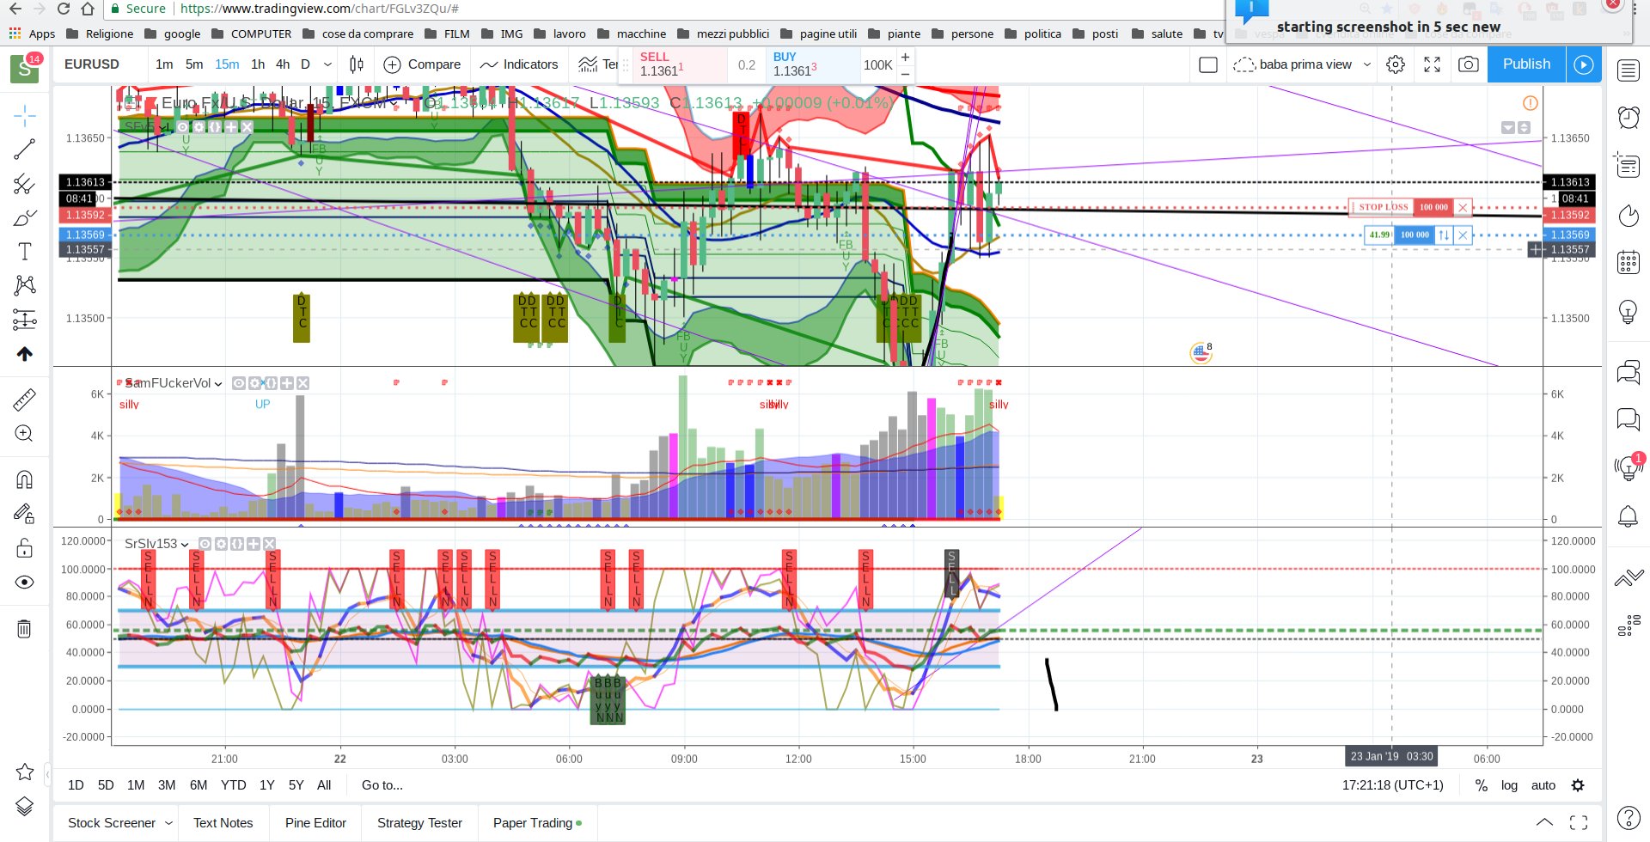Select the brush drawing tool

tap(25, 217)
